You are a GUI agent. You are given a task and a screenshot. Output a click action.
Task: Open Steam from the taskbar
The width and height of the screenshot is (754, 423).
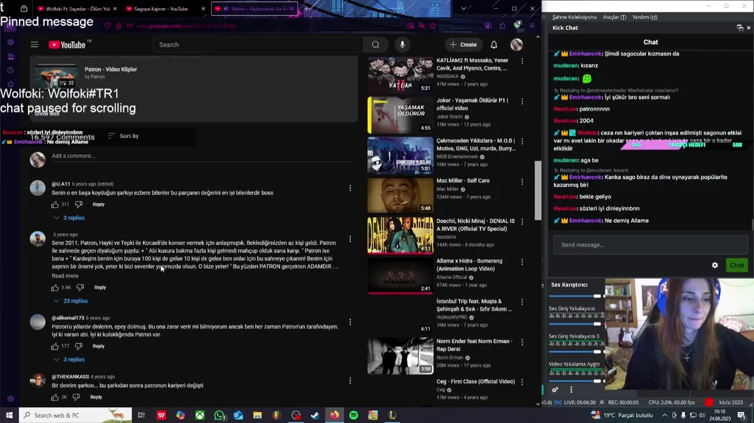pyautogui.click(x=315, y=415)
